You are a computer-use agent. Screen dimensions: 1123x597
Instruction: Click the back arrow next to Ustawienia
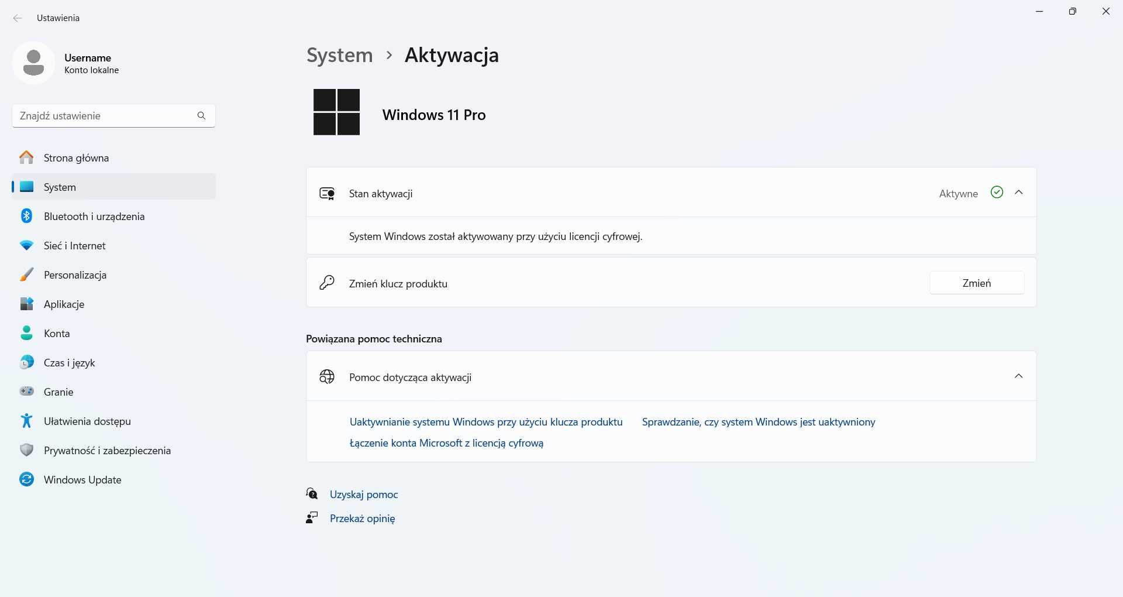click(x=18, y=18)
